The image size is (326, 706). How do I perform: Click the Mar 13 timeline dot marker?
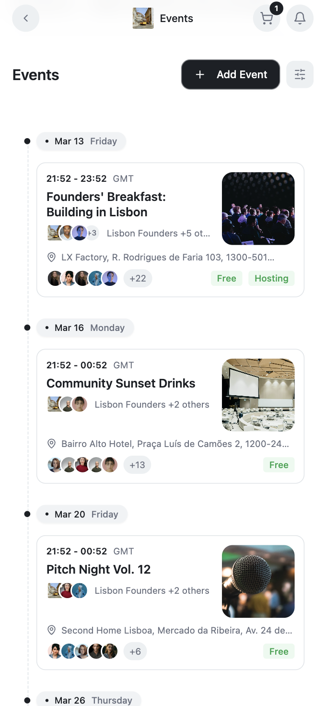point(28,141)
